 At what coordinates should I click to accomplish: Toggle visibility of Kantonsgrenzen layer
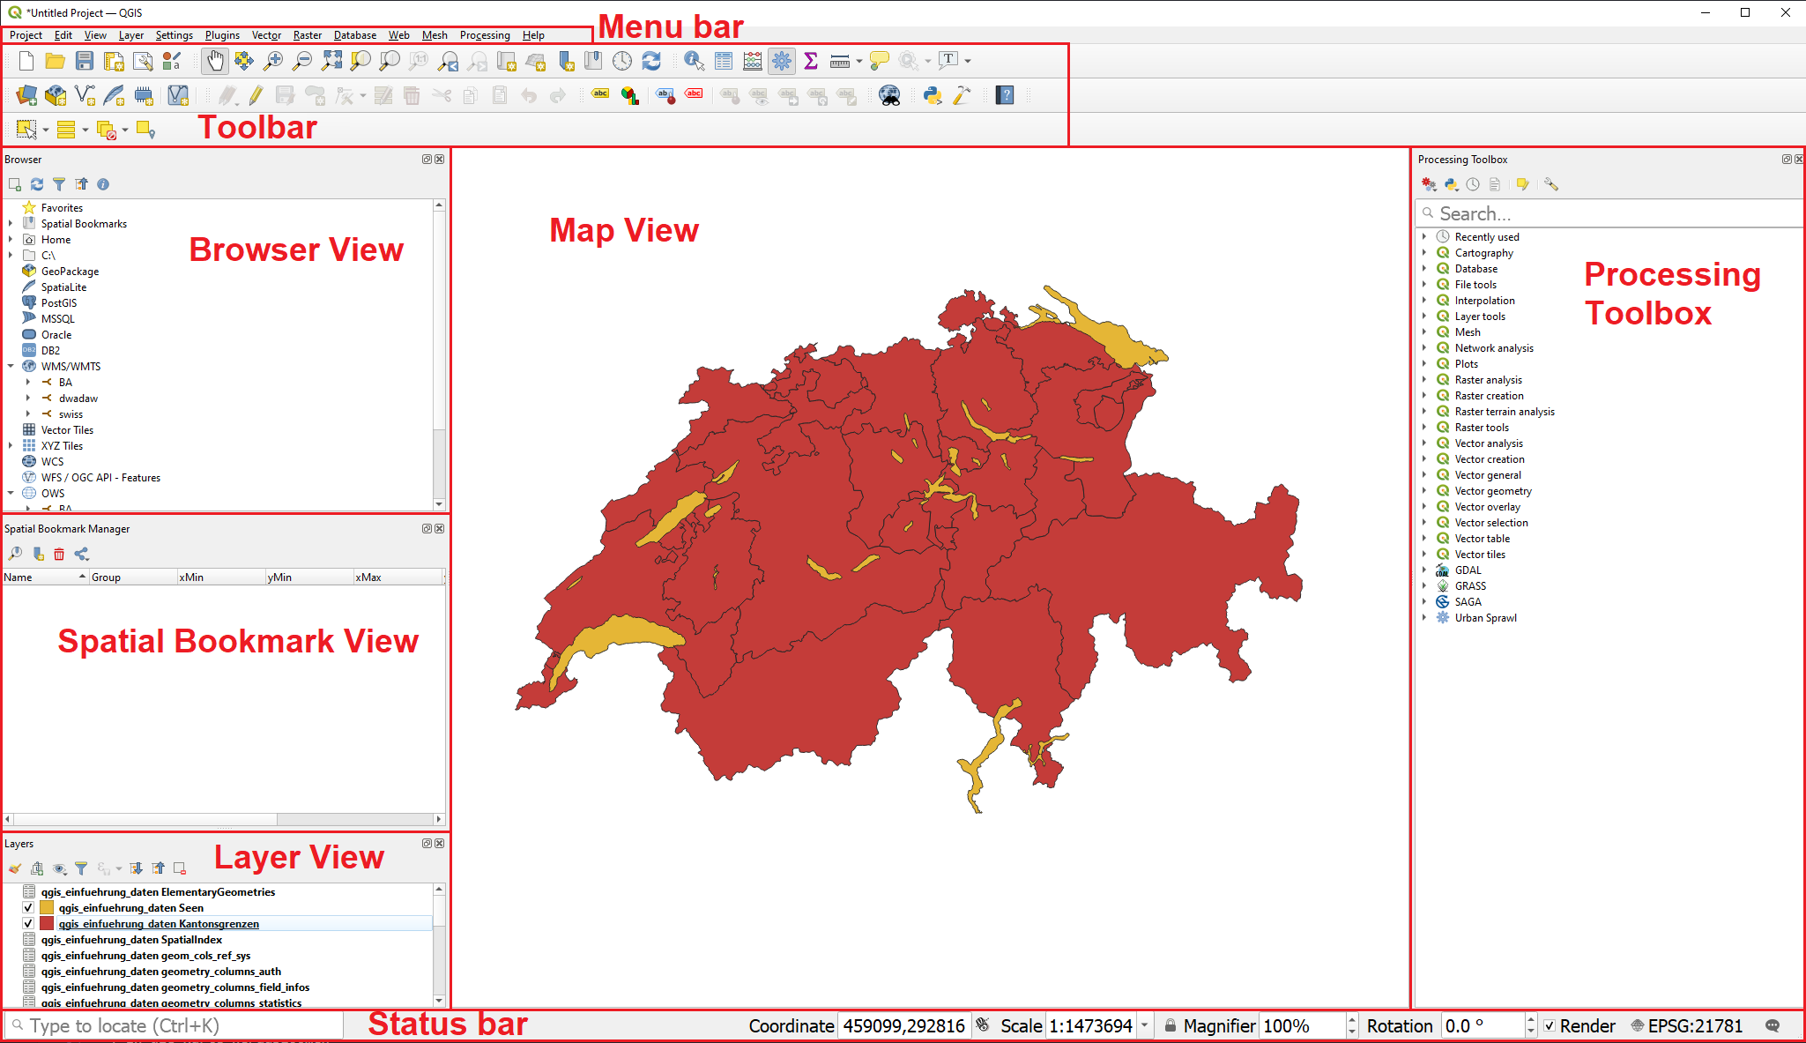[x=28, y=923]
